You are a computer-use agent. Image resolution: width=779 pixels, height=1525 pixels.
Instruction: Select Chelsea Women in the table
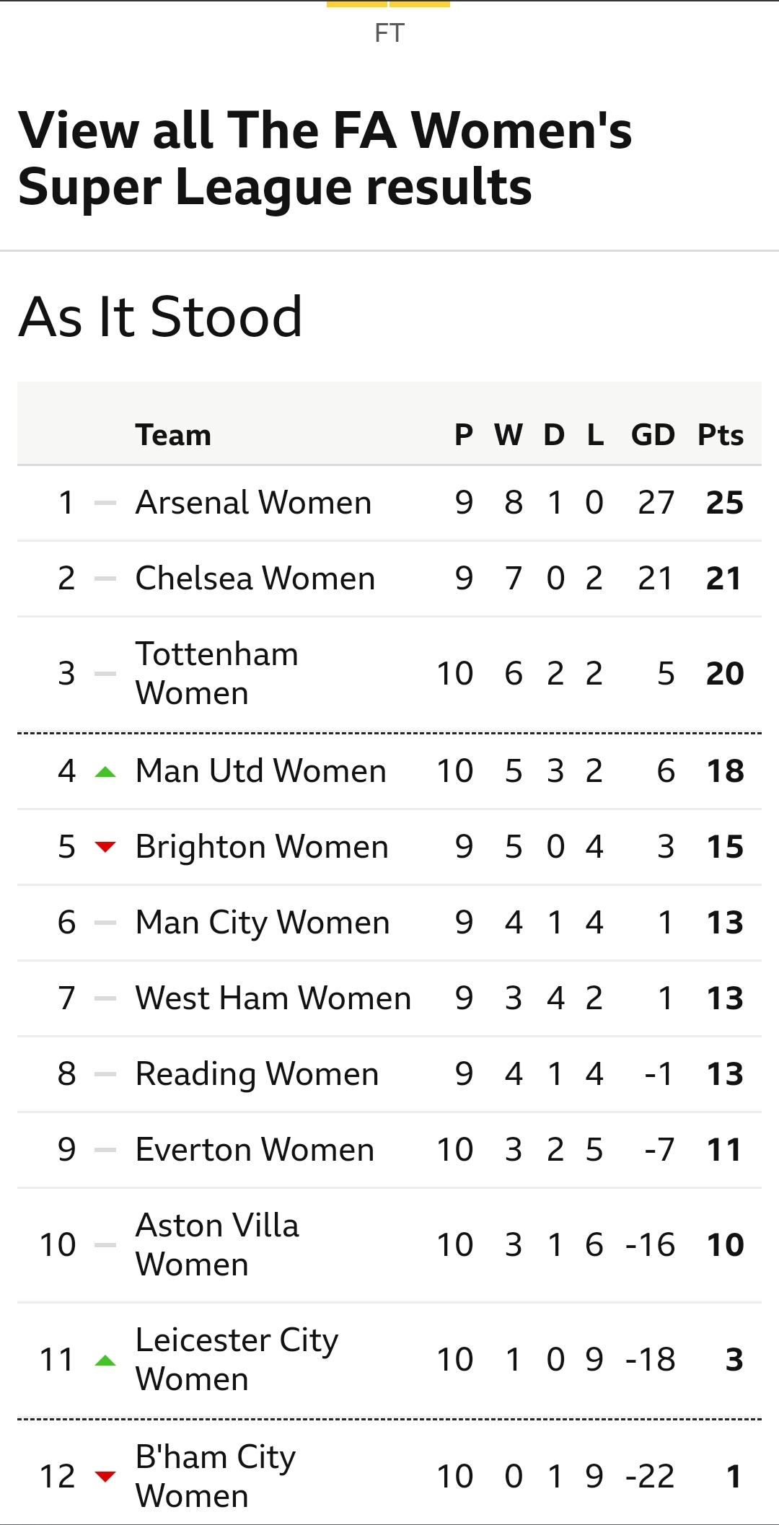[x=255, y=579]
